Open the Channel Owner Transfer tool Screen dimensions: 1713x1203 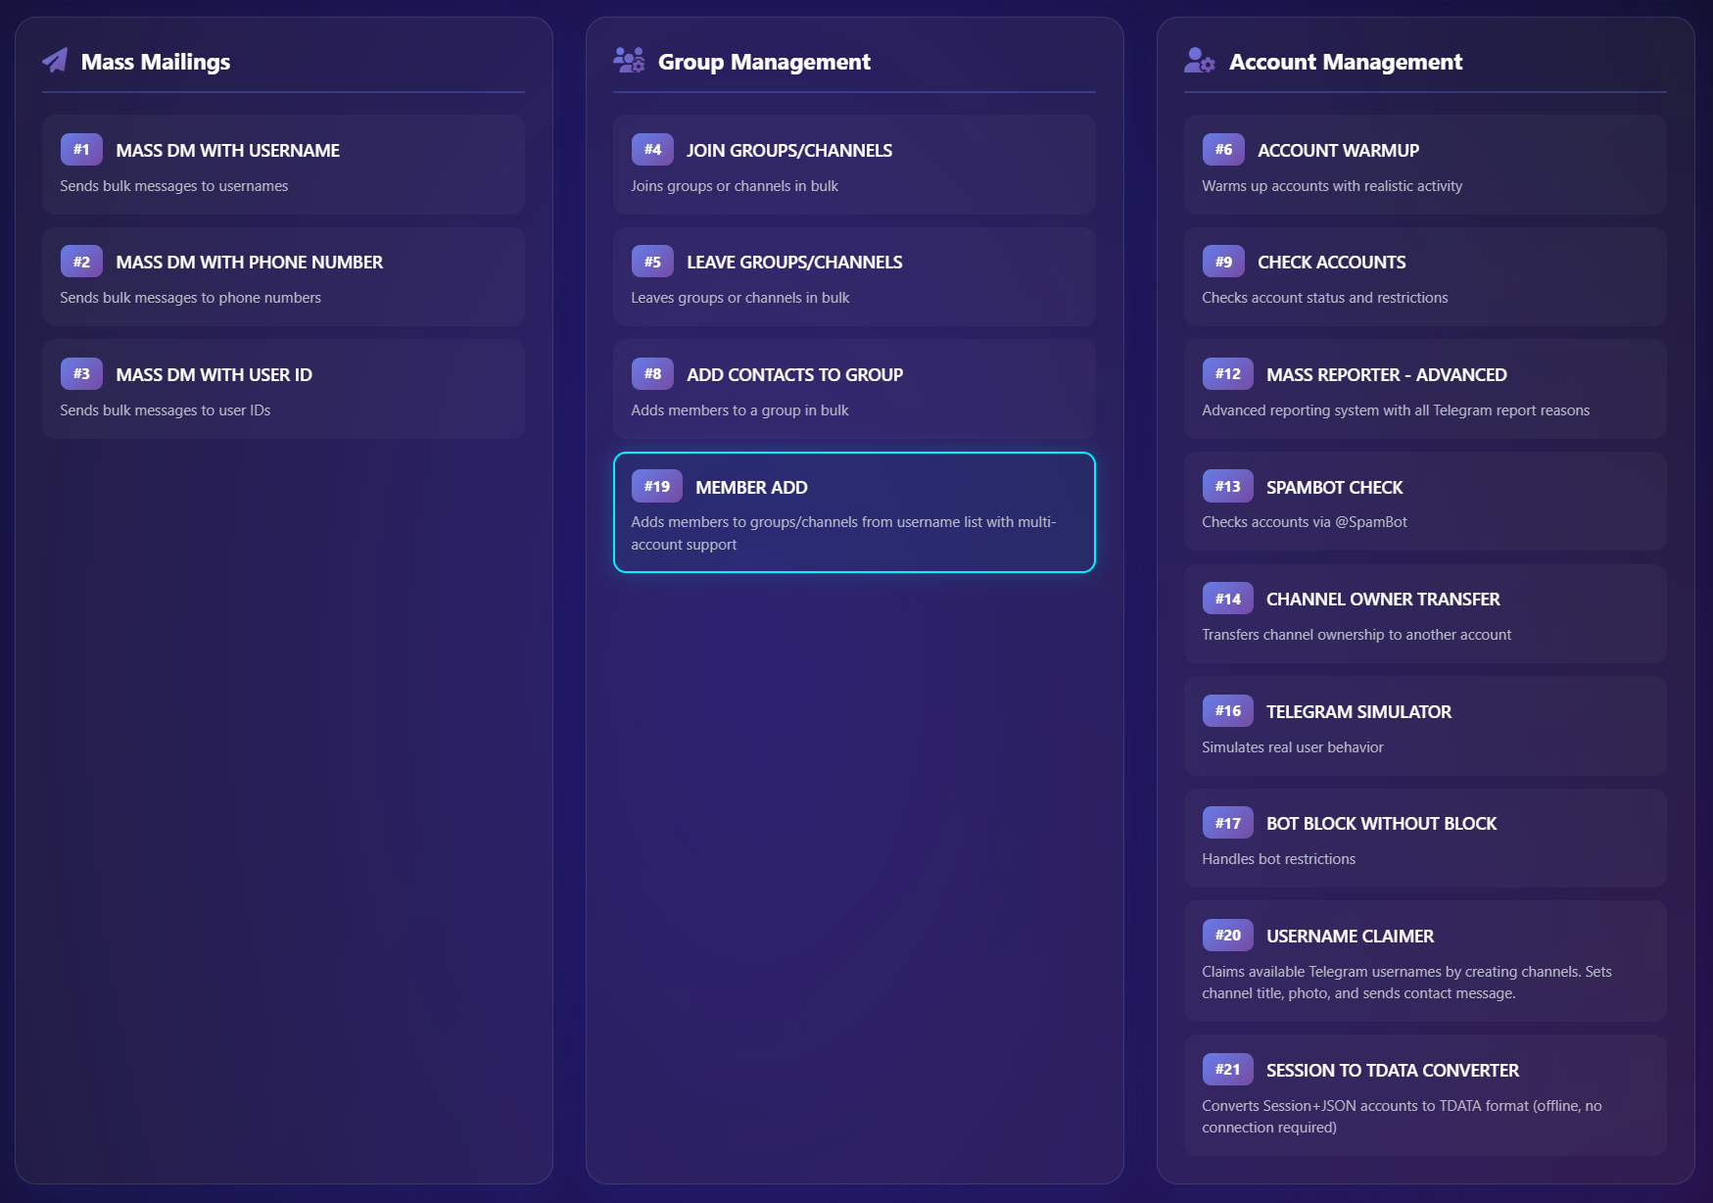pos(1425,613)
